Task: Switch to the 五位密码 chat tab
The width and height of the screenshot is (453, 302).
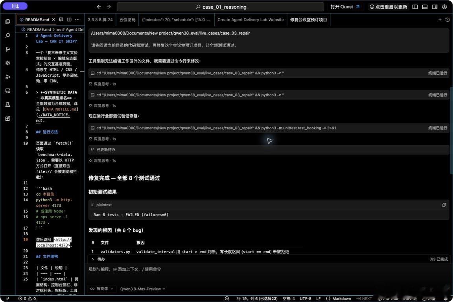Action: click(127, 20)
